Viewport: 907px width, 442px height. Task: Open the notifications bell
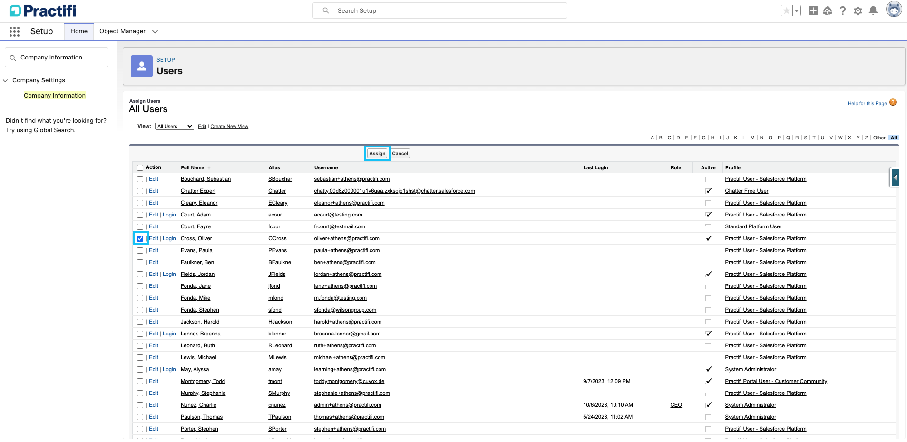coord(873,10)
